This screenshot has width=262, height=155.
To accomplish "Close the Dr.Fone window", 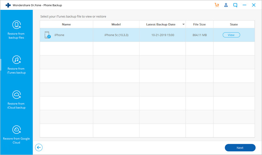I will point(254,5).
